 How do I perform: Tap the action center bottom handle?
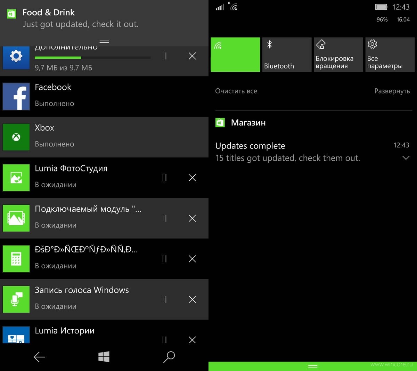(313, 366)
